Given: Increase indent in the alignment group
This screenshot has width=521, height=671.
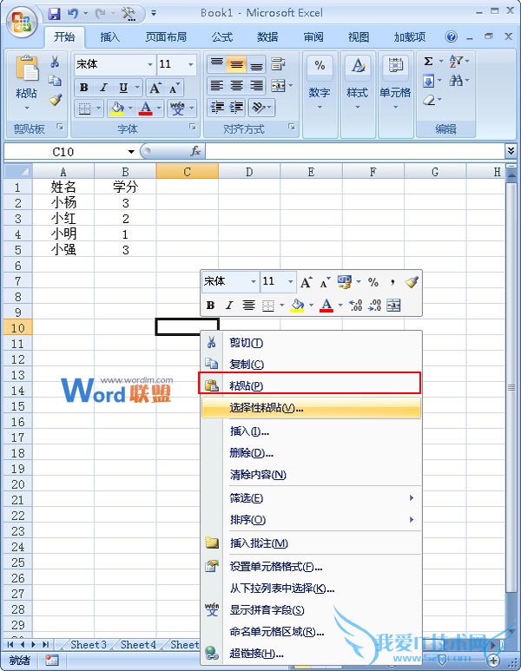Looking at the screenshot, I should (x=236, y=107).
